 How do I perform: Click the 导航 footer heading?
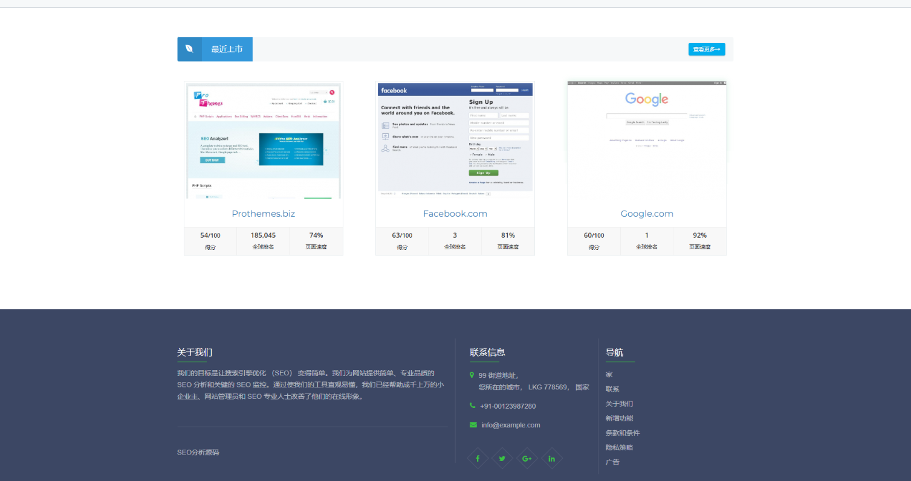point(614,352)
